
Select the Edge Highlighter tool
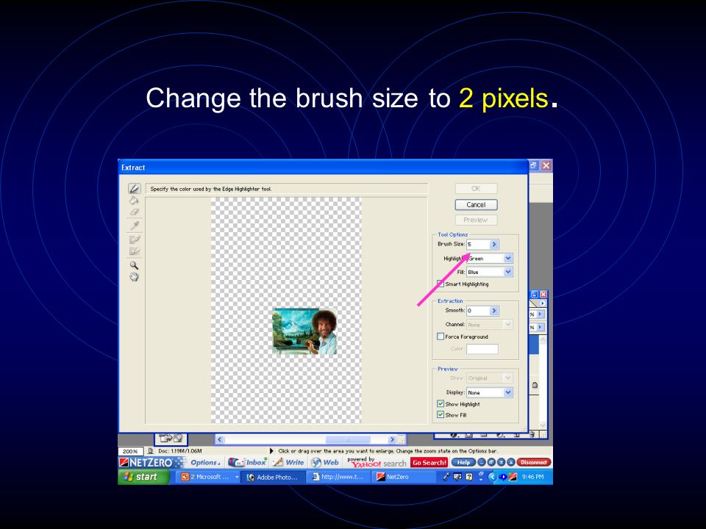(x=134, y=189)
